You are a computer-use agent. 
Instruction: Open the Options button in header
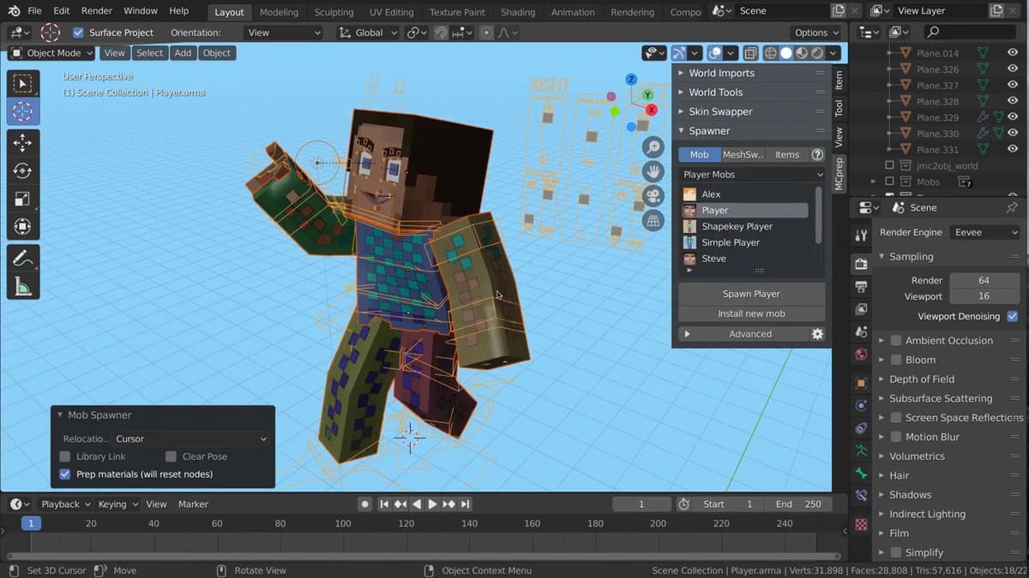(x=816, y=33)
